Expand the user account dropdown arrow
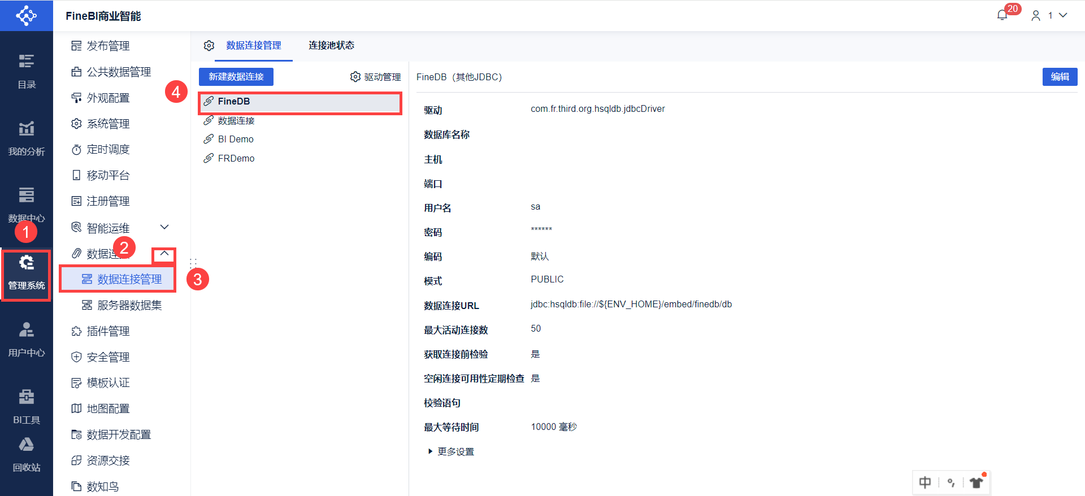The height and width of the screenshot is (496, 1085). pyautogui.click(x=1063, y=15)
